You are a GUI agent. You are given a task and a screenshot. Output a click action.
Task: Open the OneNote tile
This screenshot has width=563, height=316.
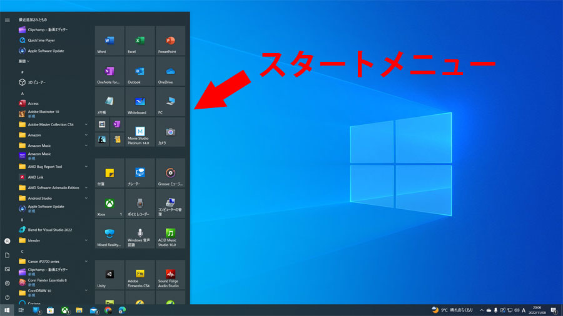pyautogui.click(x=109, y=71)
